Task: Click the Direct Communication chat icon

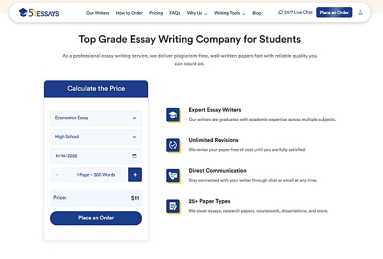Action: click(x=172, y=175)
